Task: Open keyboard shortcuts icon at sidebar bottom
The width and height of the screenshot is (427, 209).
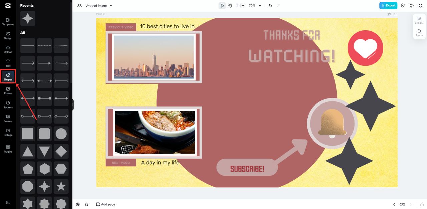Action: (8, 202)
